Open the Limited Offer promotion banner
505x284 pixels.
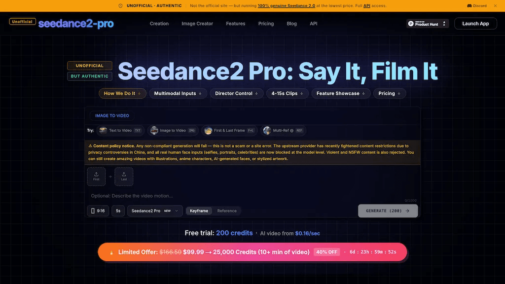(x=252, y=252)
